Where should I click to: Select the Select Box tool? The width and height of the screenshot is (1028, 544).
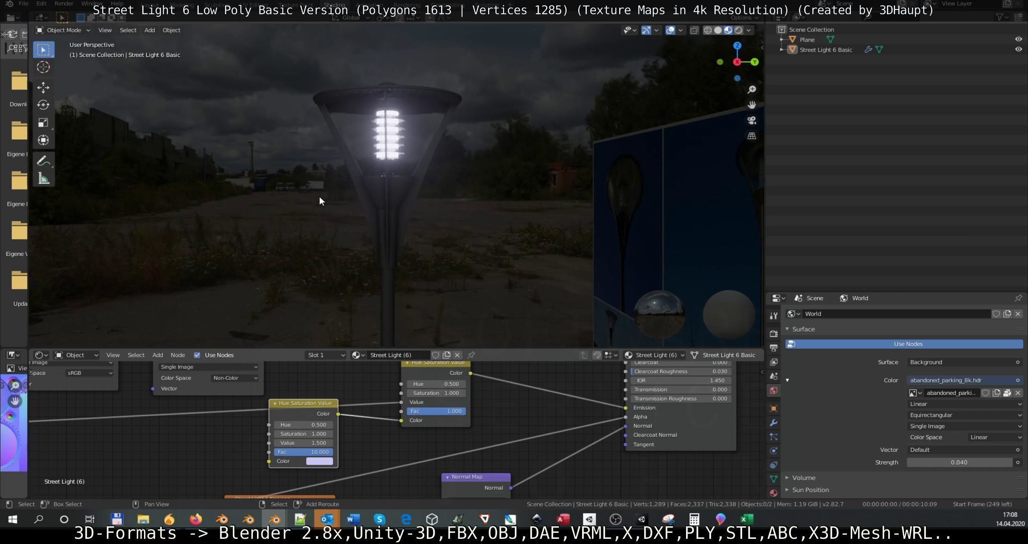[44, 50]
